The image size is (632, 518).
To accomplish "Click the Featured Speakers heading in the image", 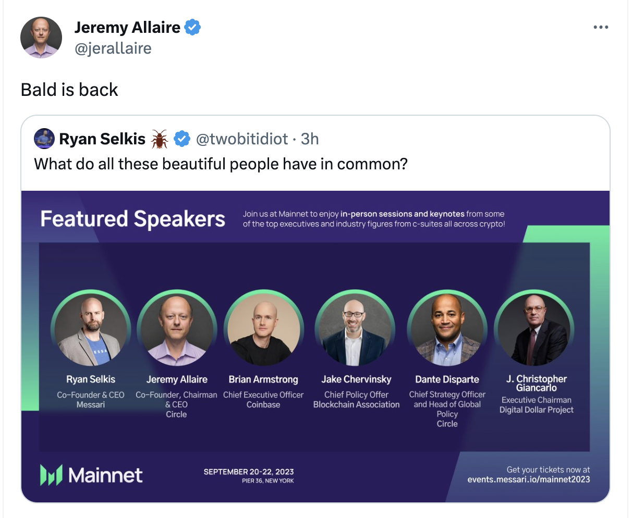I will tap(133, 219).
